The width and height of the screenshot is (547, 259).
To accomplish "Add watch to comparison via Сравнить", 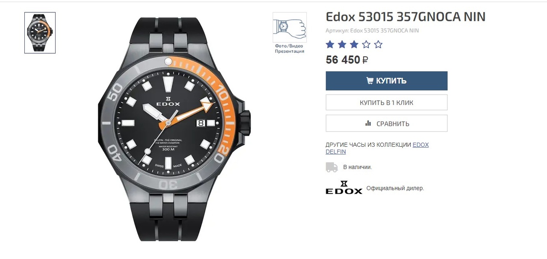I will 386,123.
